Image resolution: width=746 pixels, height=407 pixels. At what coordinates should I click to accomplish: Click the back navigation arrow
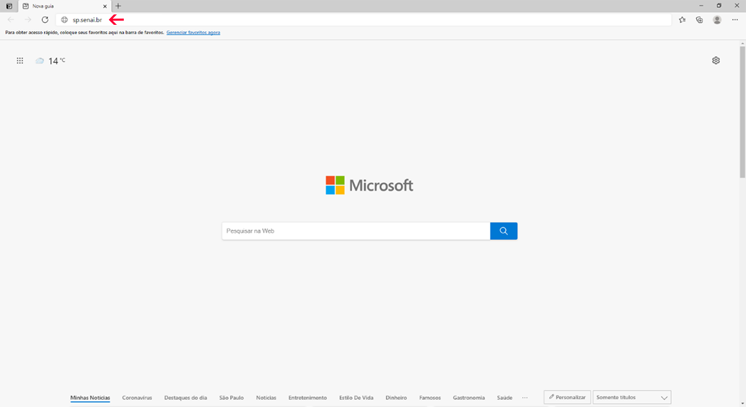(11, 20)
